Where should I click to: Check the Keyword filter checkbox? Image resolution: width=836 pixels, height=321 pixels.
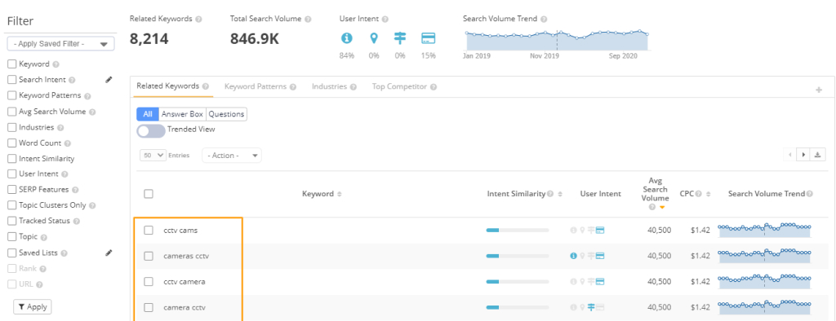11,64
